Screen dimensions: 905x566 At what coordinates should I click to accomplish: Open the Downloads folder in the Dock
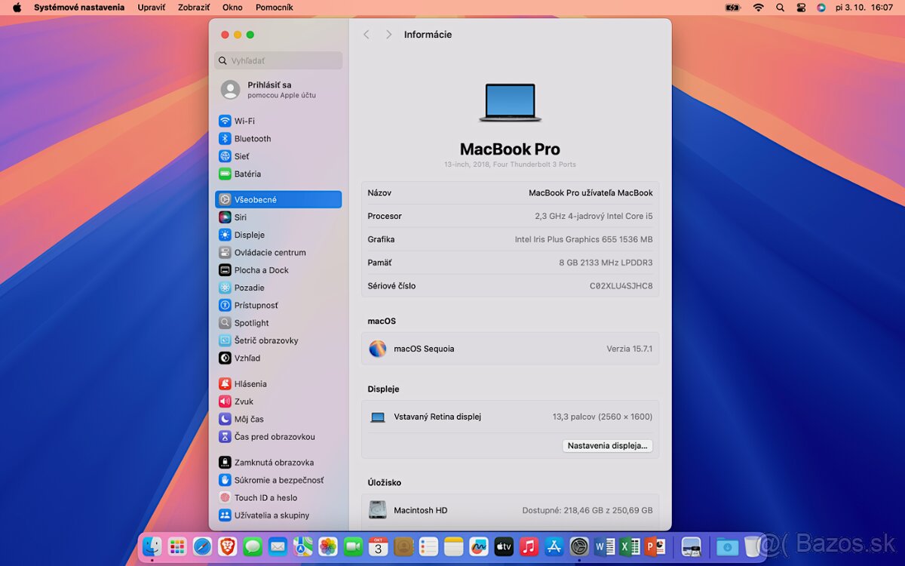[x=726, y=546]
